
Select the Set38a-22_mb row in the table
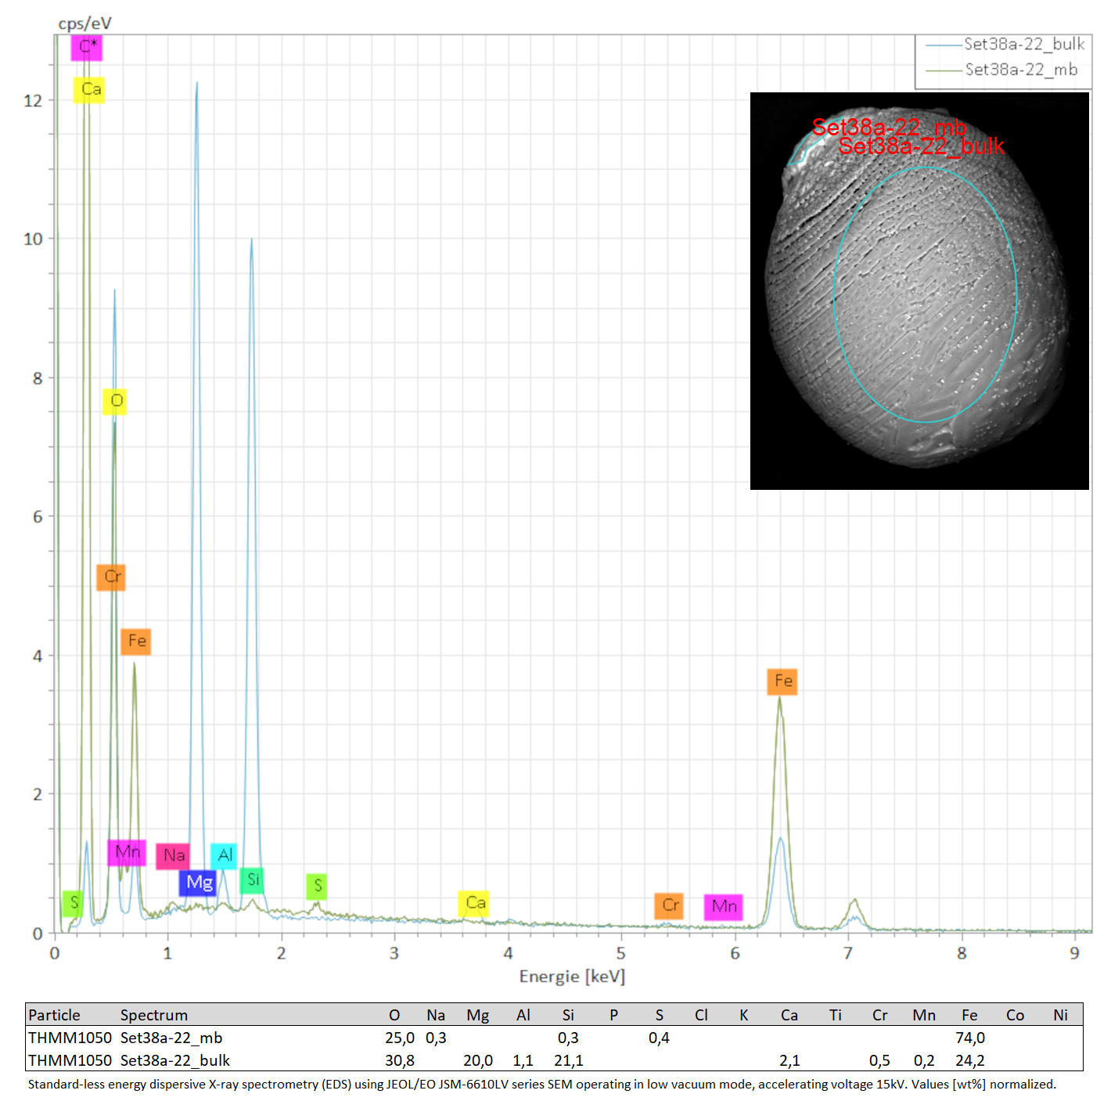(554, 1038)
